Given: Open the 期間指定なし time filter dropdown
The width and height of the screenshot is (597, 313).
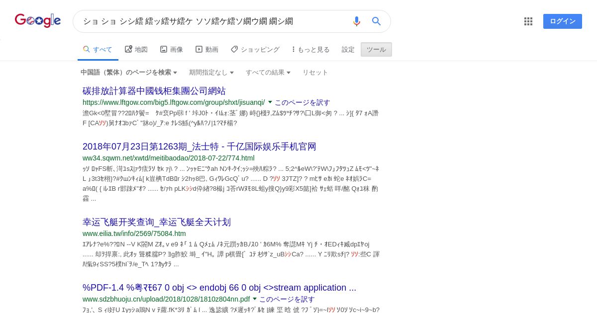Looking at the screenshot, I should coord(211,73).
